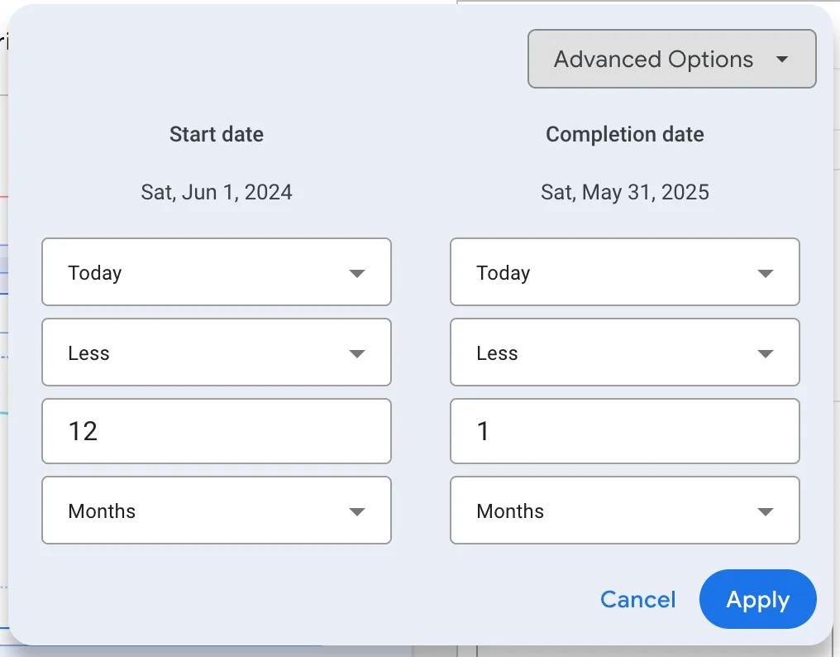Click arrow icon of Start date Months selector

(357, 511)
